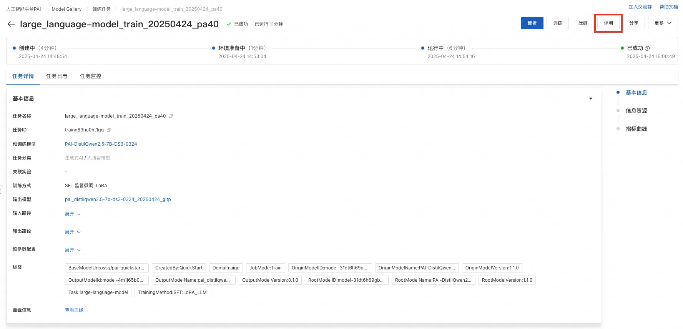Click the 分享 button
The width and height of the screenshot is (683, 329).
pyautogui.click(x=634, y=23)
